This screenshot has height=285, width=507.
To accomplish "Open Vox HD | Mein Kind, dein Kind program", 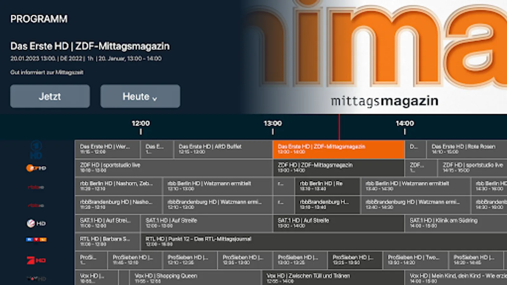I will 456,278.
